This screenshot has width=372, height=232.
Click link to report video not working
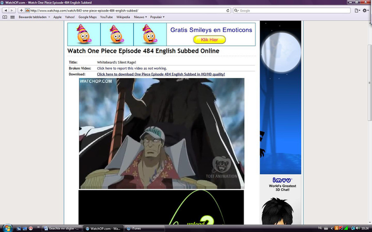coord(132,68)
